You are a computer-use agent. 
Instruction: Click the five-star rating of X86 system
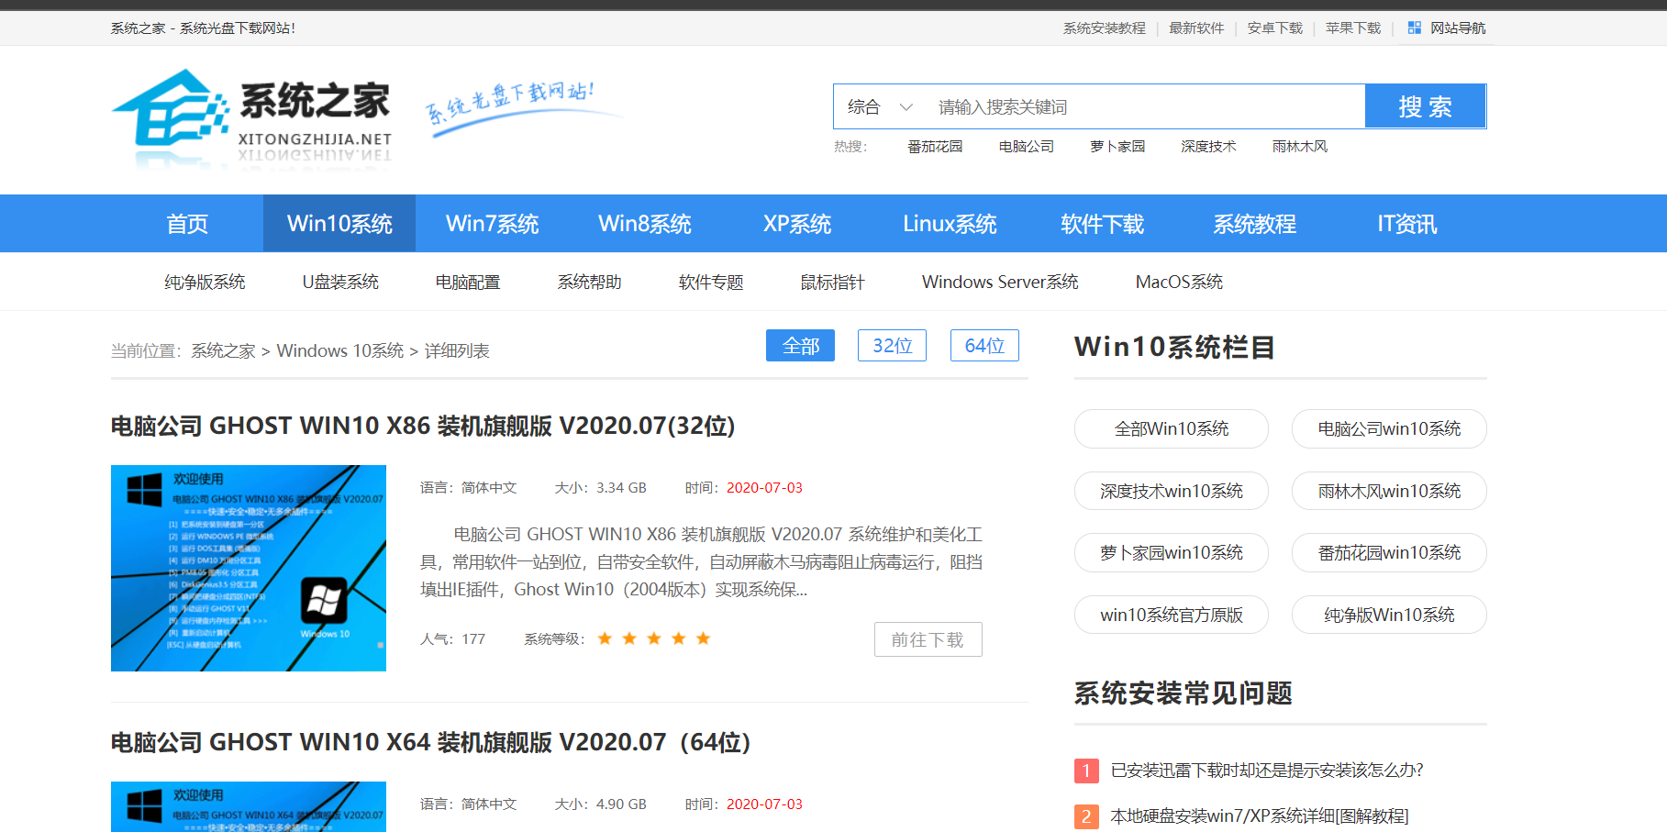654,638
